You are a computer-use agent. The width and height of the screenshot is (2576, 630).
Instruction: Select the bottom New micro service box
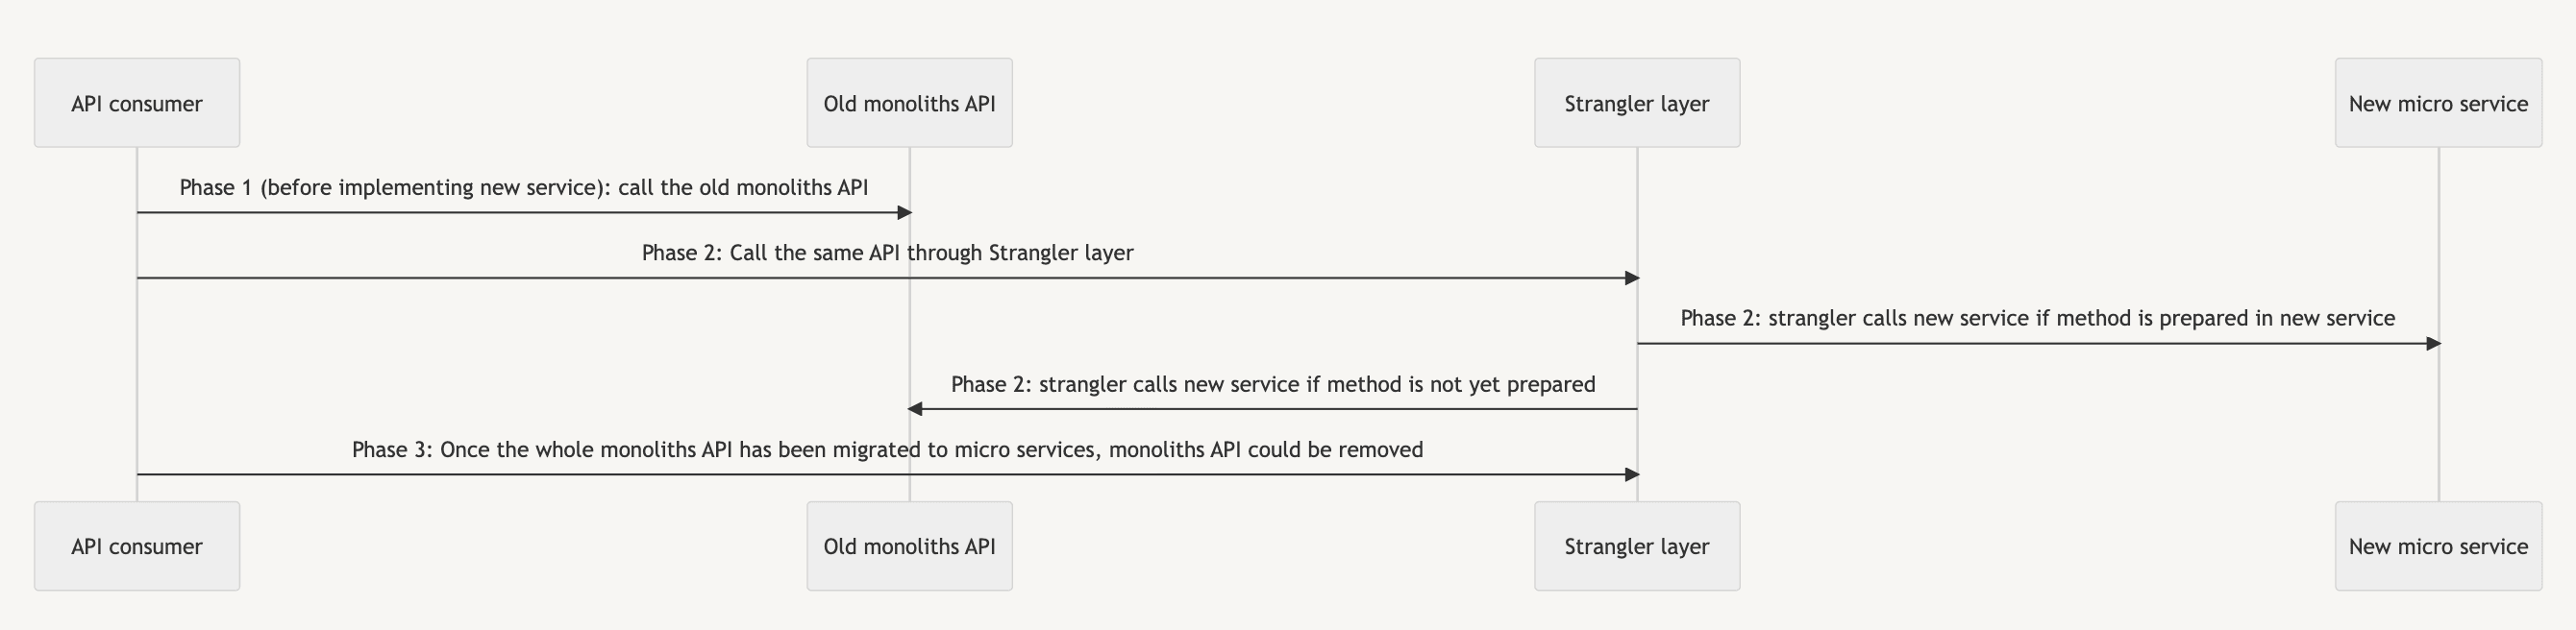tap(2438, 546)
